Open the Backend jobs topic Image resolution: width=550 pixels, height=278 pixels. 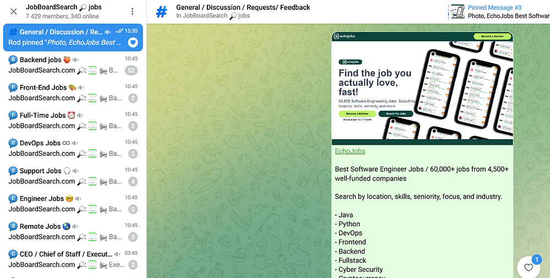pos(73,65)
